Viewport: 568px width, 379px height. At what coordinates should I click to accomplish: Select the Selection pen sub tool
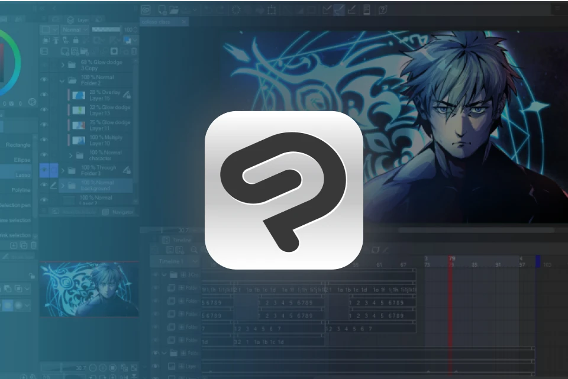[x=15, y=205]
